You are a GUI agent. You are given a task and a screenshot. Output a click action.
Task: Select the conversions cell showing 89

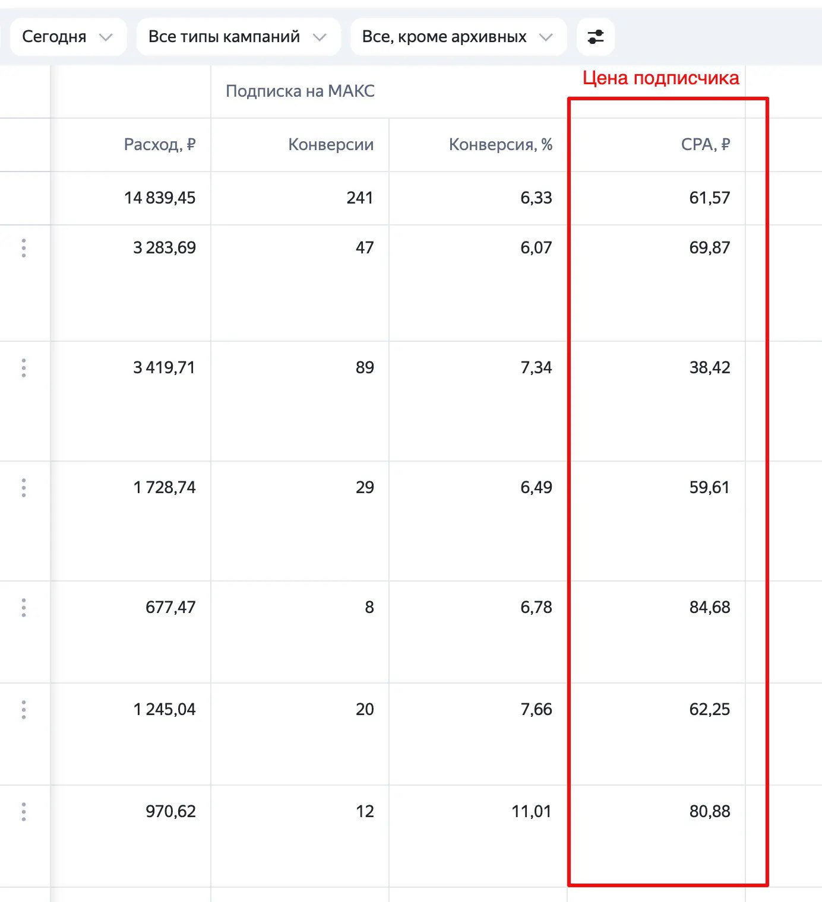point(365,367)
